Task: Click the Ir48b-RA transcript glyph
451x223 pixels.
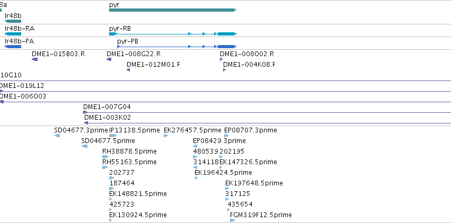Action: [x=13, y=34]
